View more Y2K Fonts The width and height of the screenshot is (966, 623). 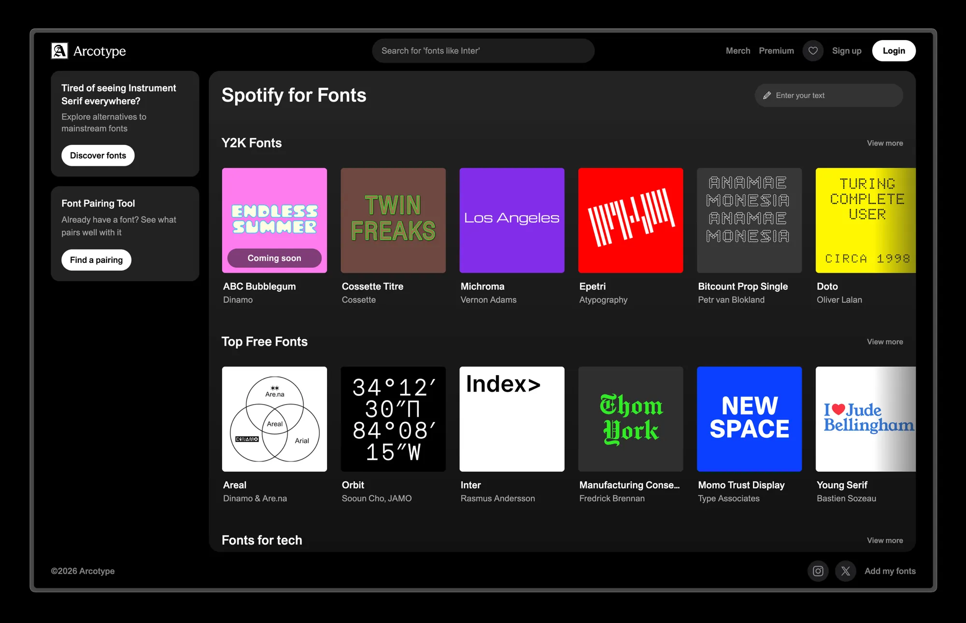pyautogui.click(x=885, y=143)
